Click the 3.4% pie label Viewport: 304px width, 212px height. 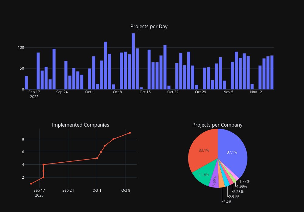point(227,202)
